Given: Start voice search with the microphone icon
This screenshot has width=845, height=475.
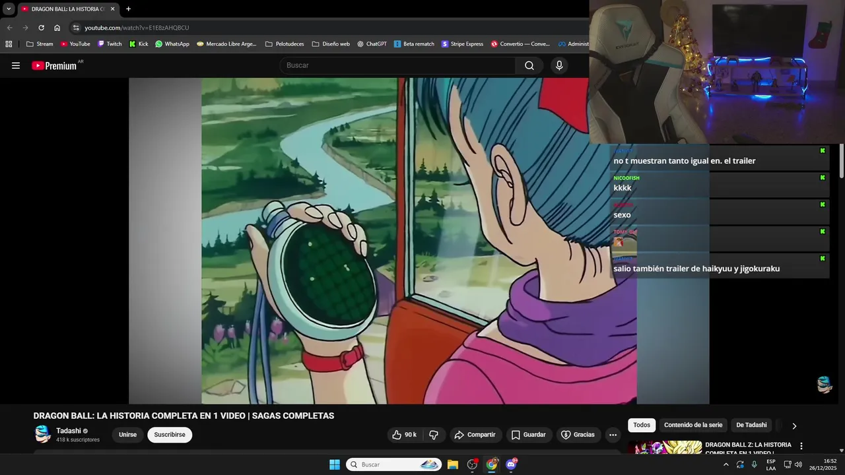Looking at the screenshot, I should coord(559,65).
